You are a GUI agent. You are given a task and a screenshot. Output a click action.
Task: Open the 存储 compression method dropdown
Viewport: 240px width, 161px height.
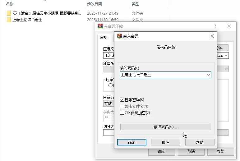(x=109, y=103)
